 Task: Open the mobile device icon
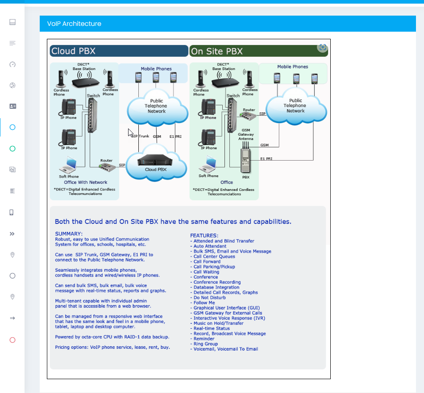12,212
